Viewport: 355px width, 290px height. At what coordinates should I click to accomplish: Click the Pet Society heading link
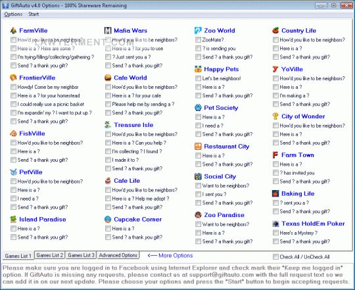coord(221,108)
